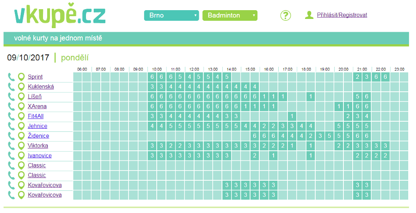Viewport: 416px width, 213px height.
Task: Open the question mark help icon
Action: (x=286, y=15)
